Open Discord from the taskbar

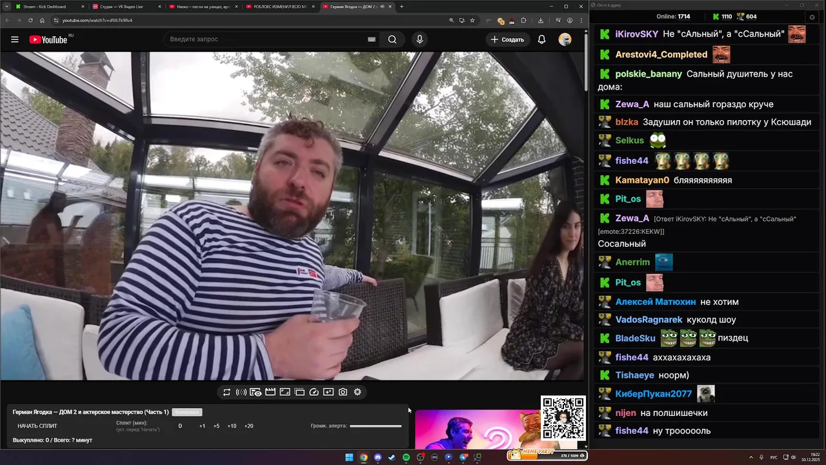[378, 457]
